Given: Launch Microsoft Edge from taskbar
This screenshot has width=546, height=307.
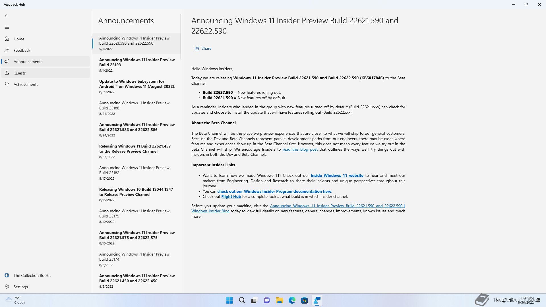Looking at the screenshot, I should pyautogui.click(x=292, y=300).
